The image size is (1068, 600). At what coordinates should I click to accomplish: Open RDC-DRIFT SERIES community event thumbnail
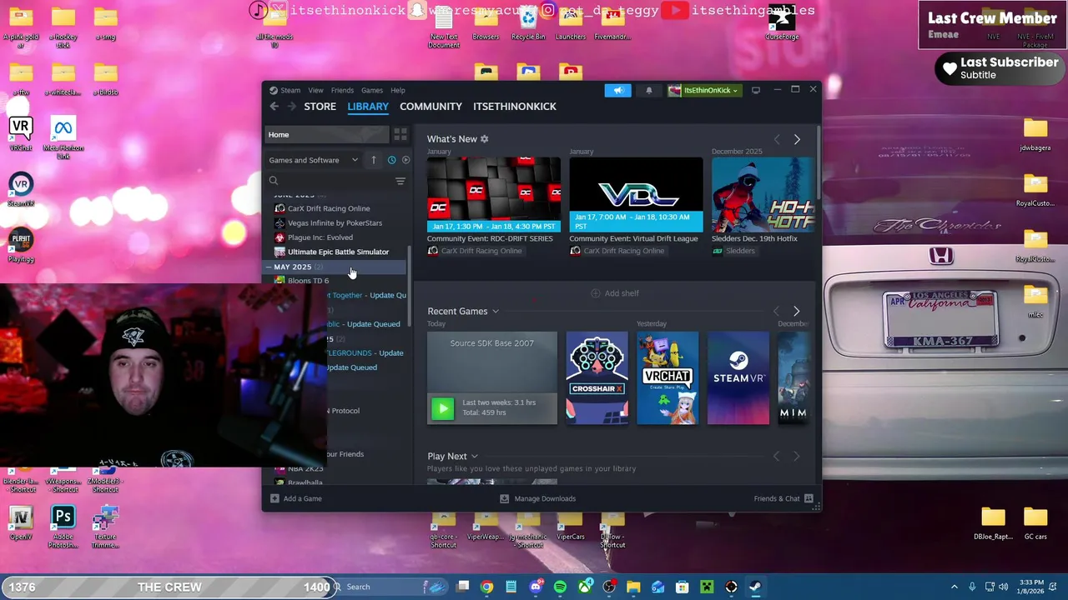[x=494, y=194]
